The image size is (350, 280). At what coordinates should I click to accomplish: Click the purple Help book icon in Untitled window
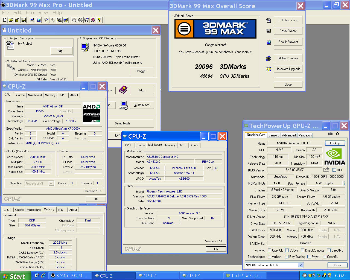pos(123,89)
